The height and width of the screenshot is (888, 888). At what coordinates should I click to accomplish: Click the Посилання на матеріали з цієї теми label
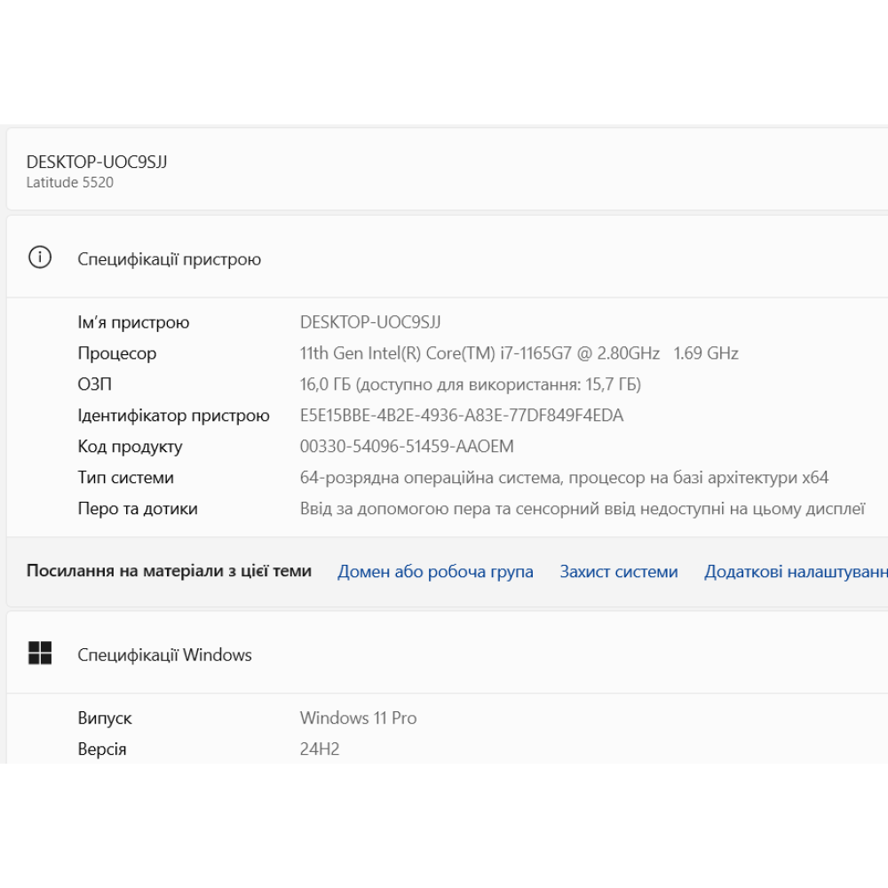point(169,571)
